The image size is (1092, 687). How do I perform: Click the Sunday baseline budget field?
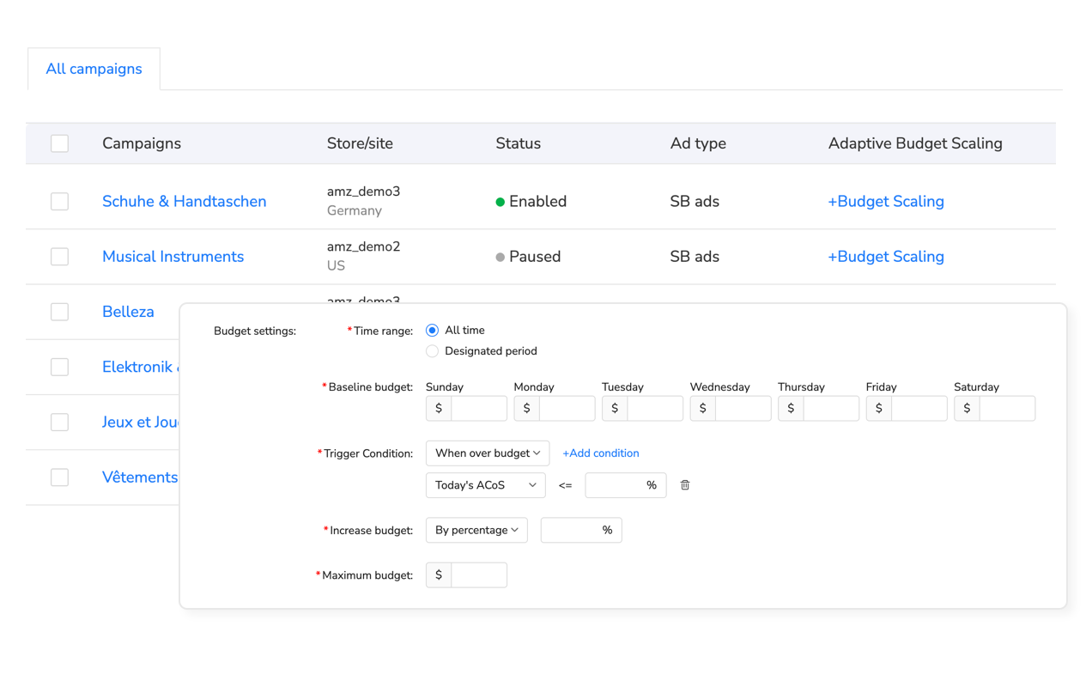(x=478, y=409)
